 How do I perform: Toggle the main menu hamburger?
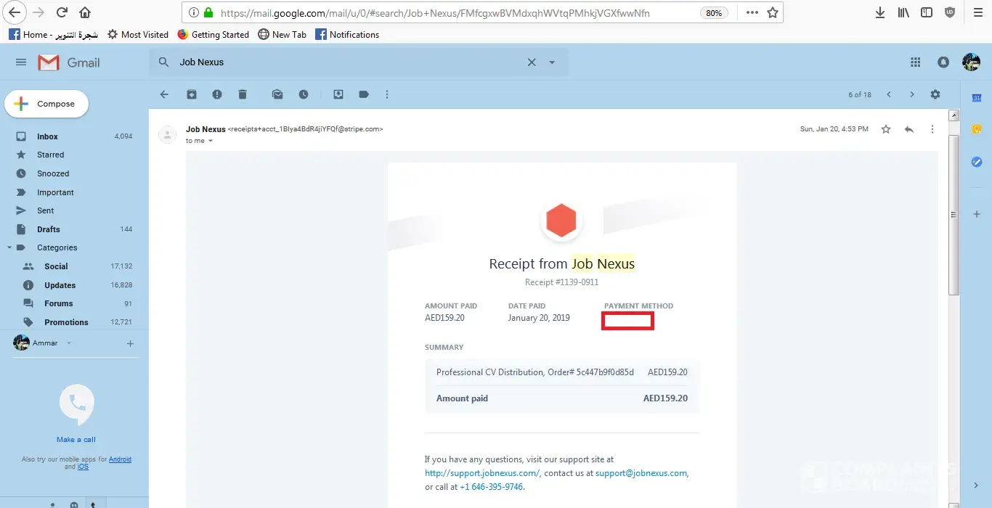(21, 62)
